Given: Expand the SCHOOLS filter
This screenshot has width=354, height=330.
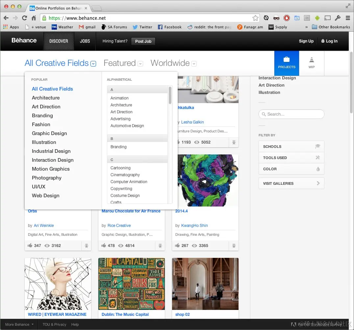Looking at the screenshot, I should point(291,146).
